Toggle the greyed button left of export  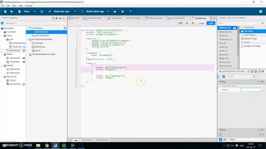(x=181, y=23)
